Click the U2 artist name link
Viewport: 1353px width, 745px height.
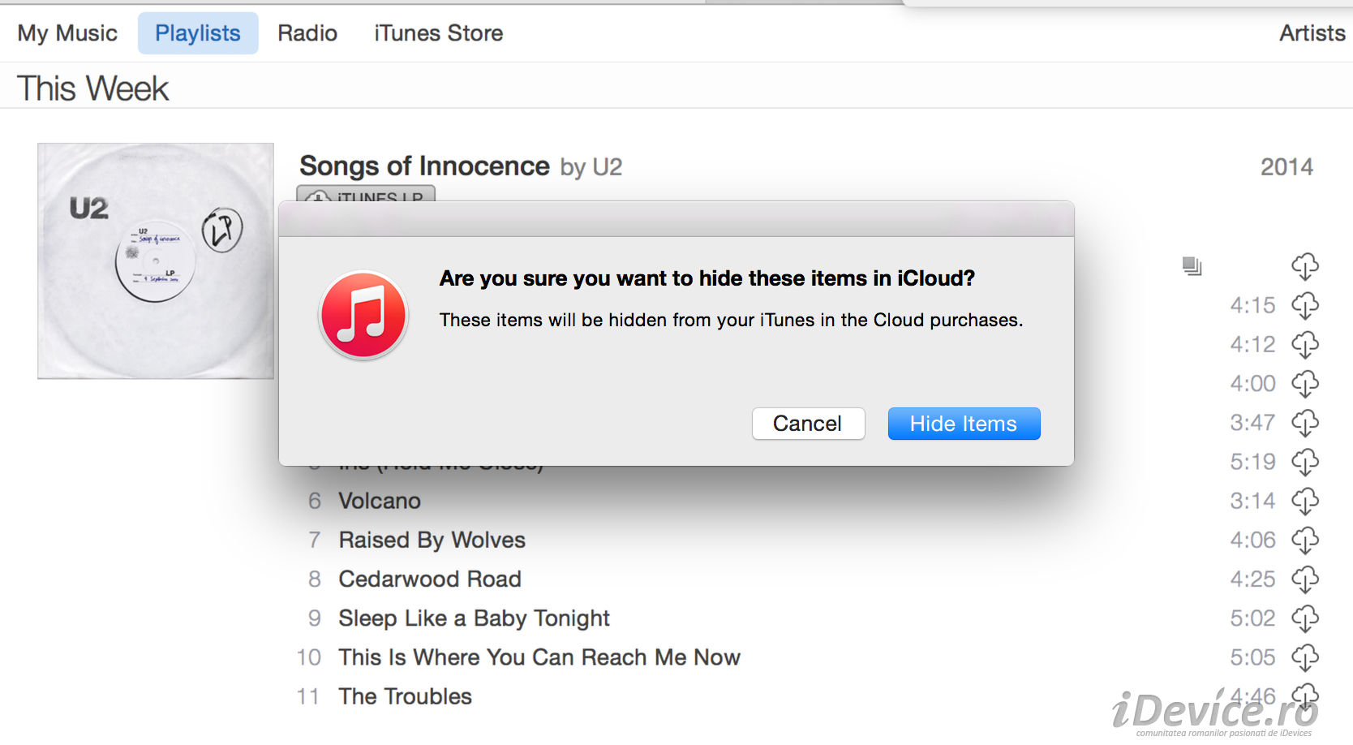607,167
